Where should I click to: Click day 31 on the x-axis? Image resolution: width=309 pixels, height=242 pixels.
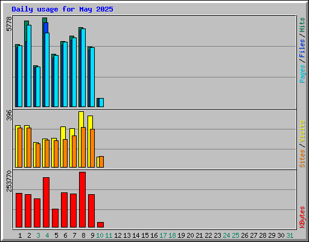coord(290,235)
